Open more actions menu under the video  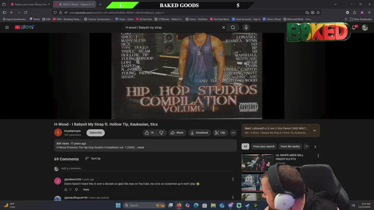click(x=233, y=133)
